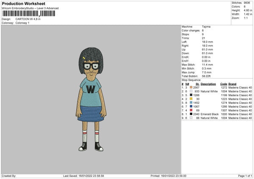Click the Total Bobbin value '58.22ft'
Image resolution: width=254 pixels, height=179 pixels.
[x=206, y=76]
